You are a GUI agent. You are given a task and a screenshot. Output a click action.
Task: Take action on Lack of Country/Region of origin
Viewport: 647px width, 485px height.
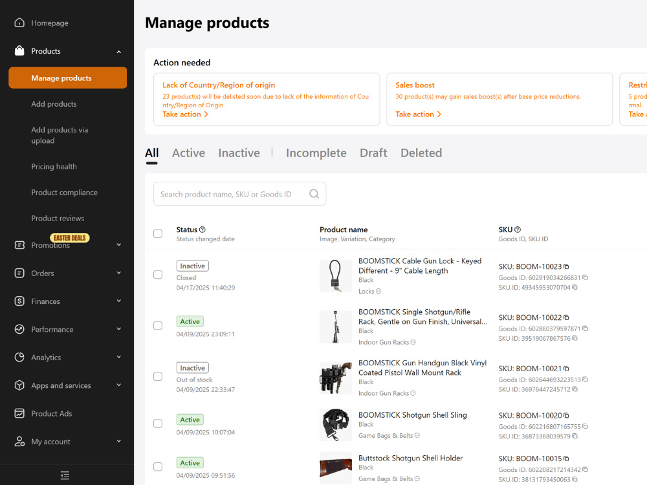click(x=185, y=114)
